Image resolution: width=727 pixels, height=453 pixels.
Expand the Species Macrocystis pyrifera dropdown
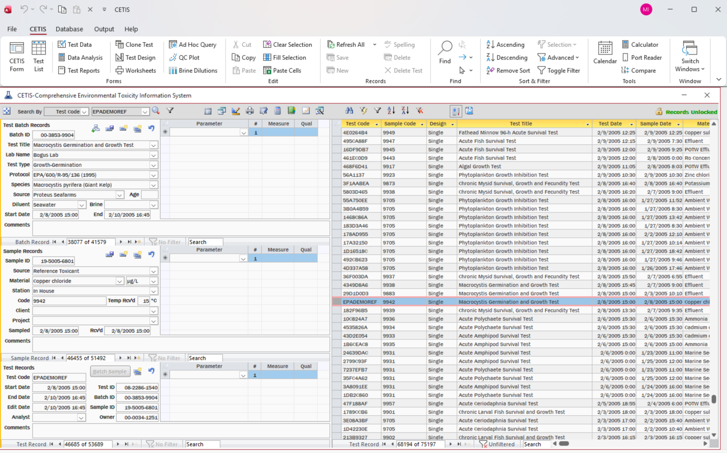154,185
